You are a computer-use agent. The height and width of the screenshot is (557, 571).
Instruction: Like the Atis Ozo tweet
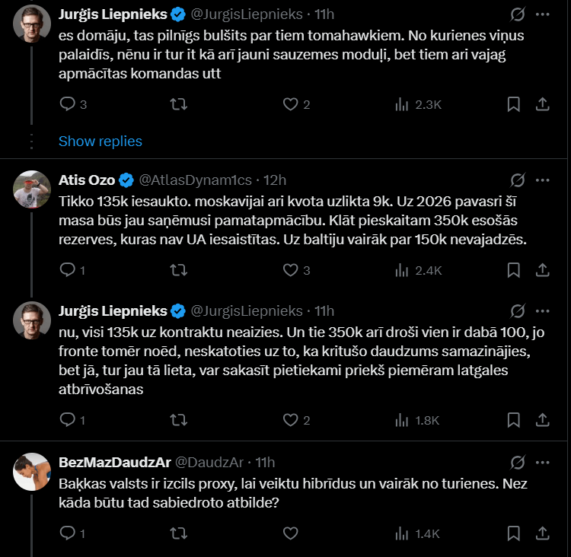(x=289, y=269)
